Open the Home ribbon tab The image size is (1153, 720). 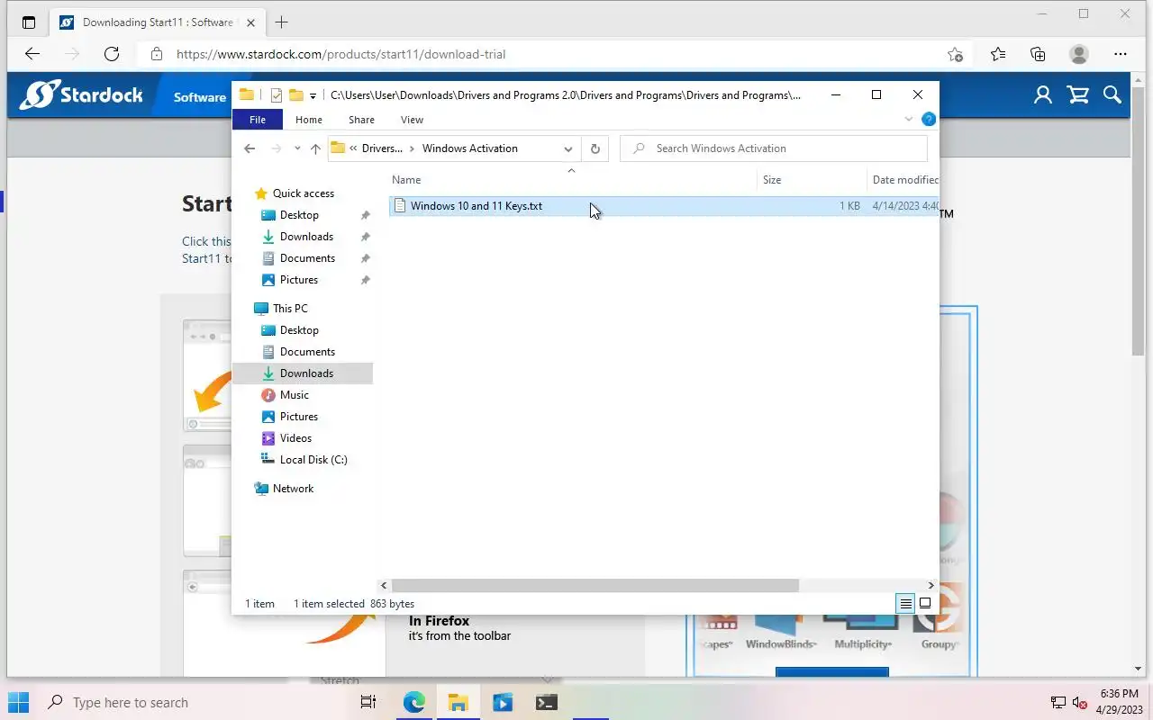click(x=309, y=119)
